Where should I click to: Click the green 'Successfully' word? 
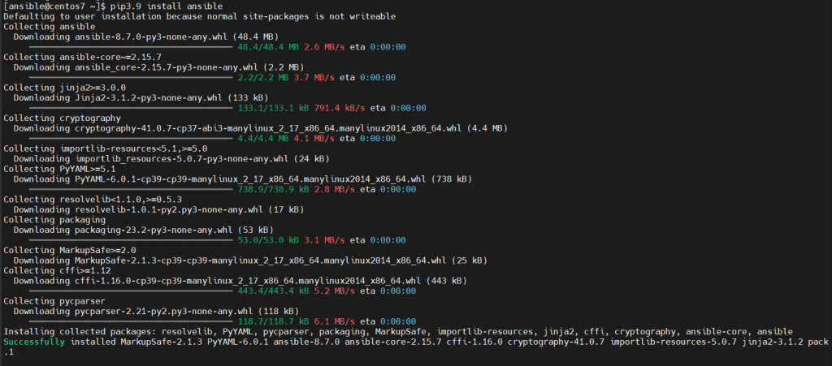(x=34, y=342)
